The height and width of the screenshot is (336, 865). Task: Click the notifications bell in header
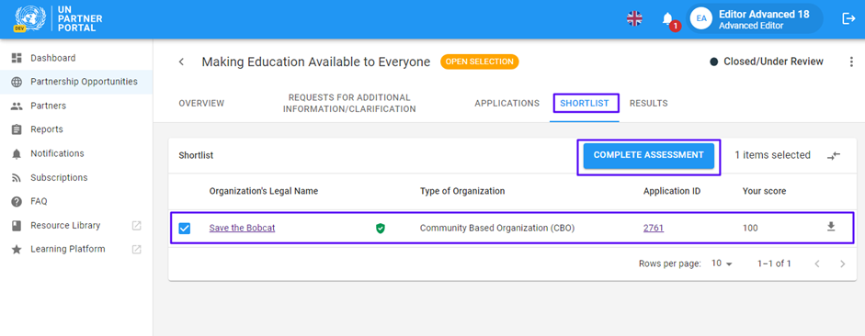(x=667, y=18)
